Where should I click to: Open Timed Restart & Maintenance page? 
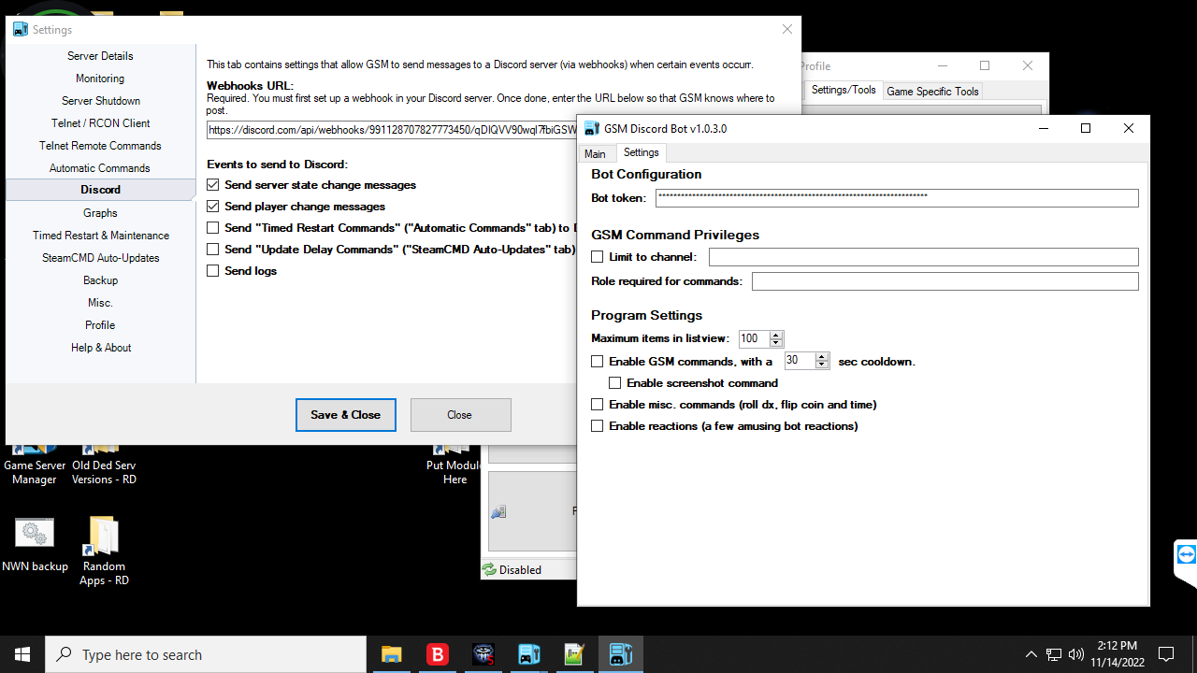click(x=100, y=236)
